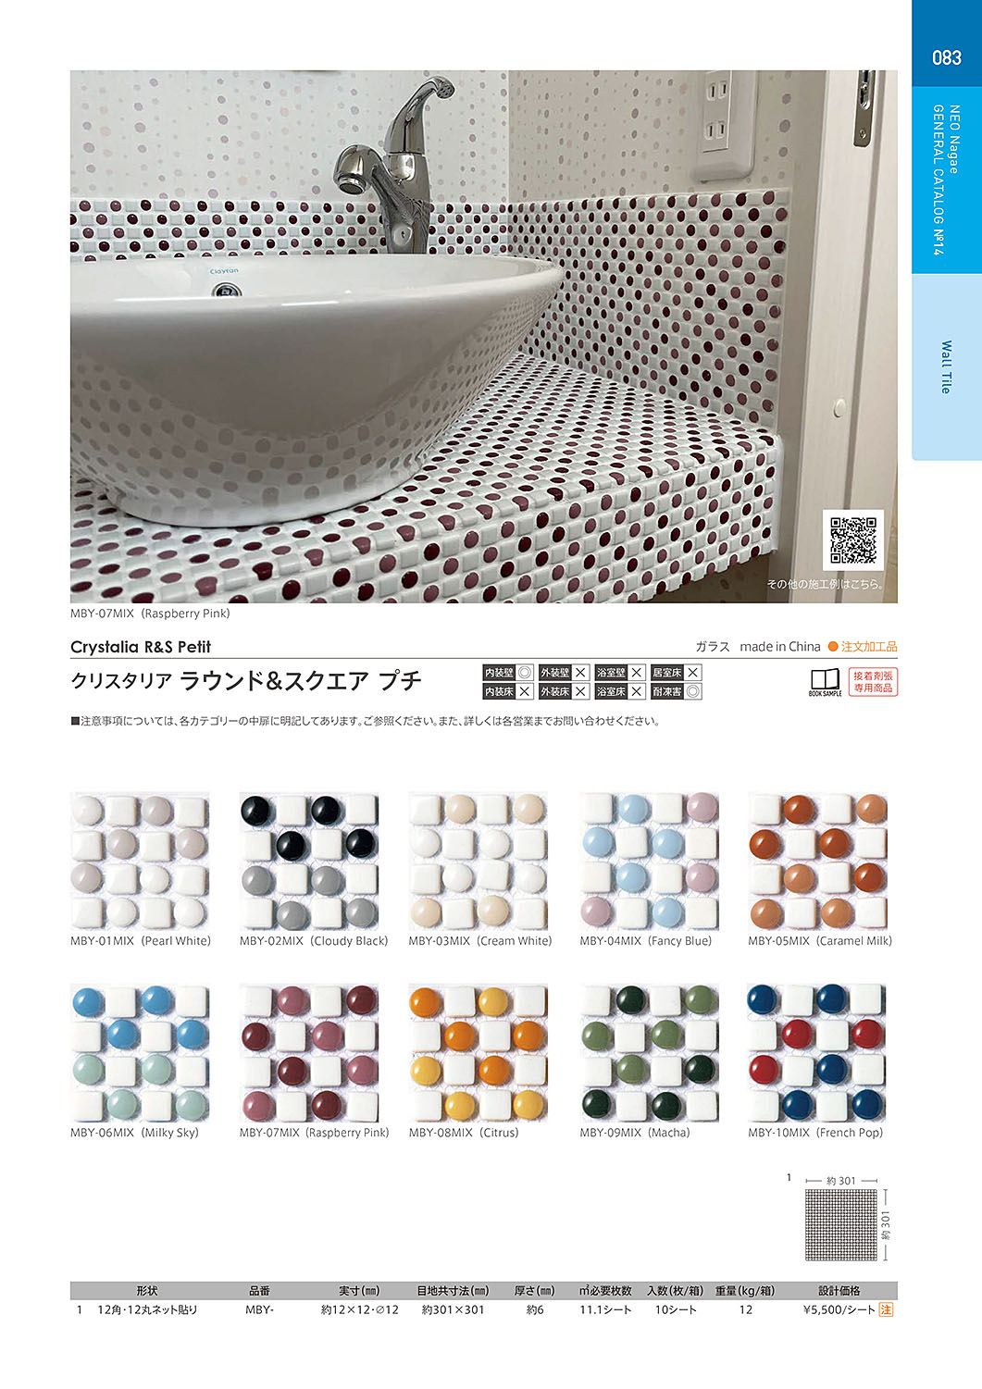Click the MBY-10MIX French Pop tile sample
The width and height of the screenshot is (982, 1389).
(x=817, y=1053)
